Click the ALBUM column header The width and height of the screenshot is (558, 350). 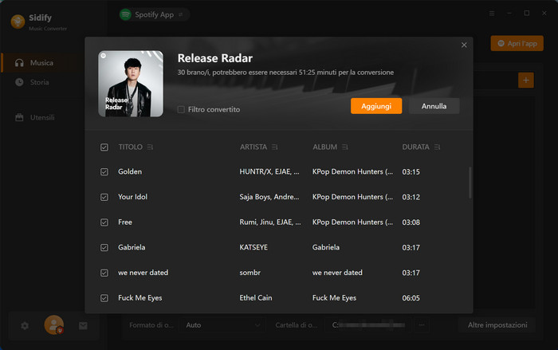324,147
